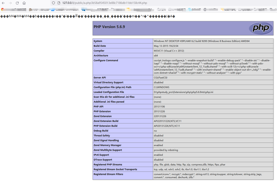This screenshot has width=277, height=182.
Task: Click 'Scan this dir for additional .ini files'
Action: tap(114, 97)
